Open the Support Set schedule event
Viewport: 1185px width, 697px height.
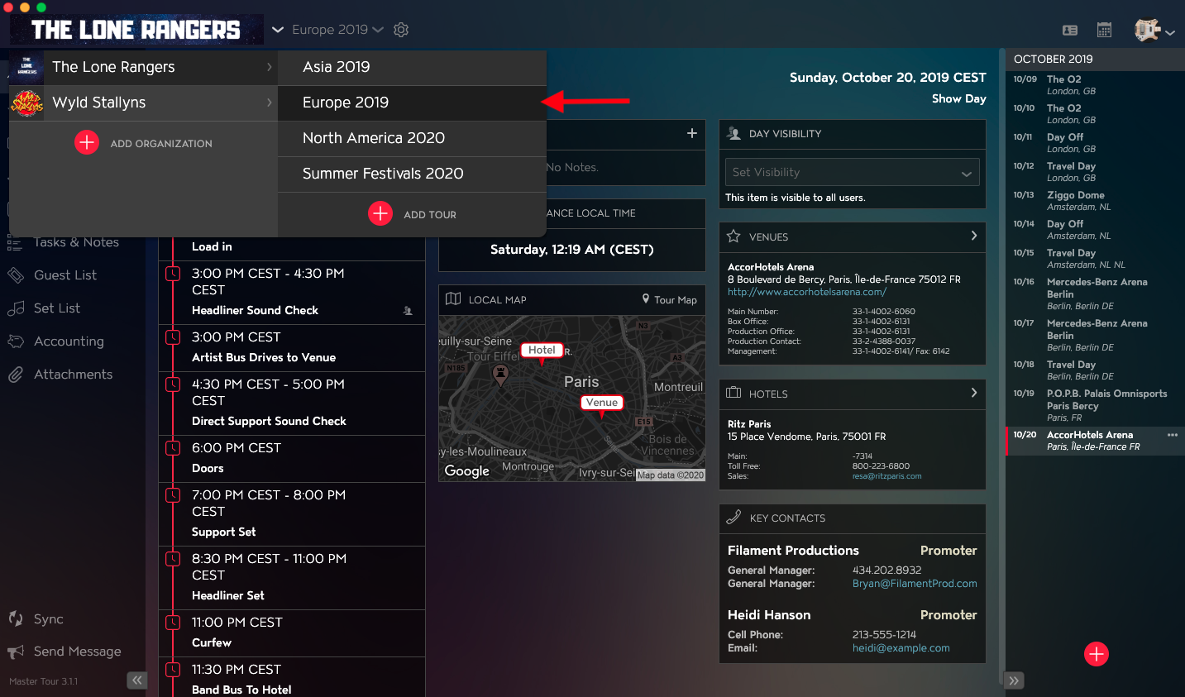pyautogui.click(x=292, y=514)
